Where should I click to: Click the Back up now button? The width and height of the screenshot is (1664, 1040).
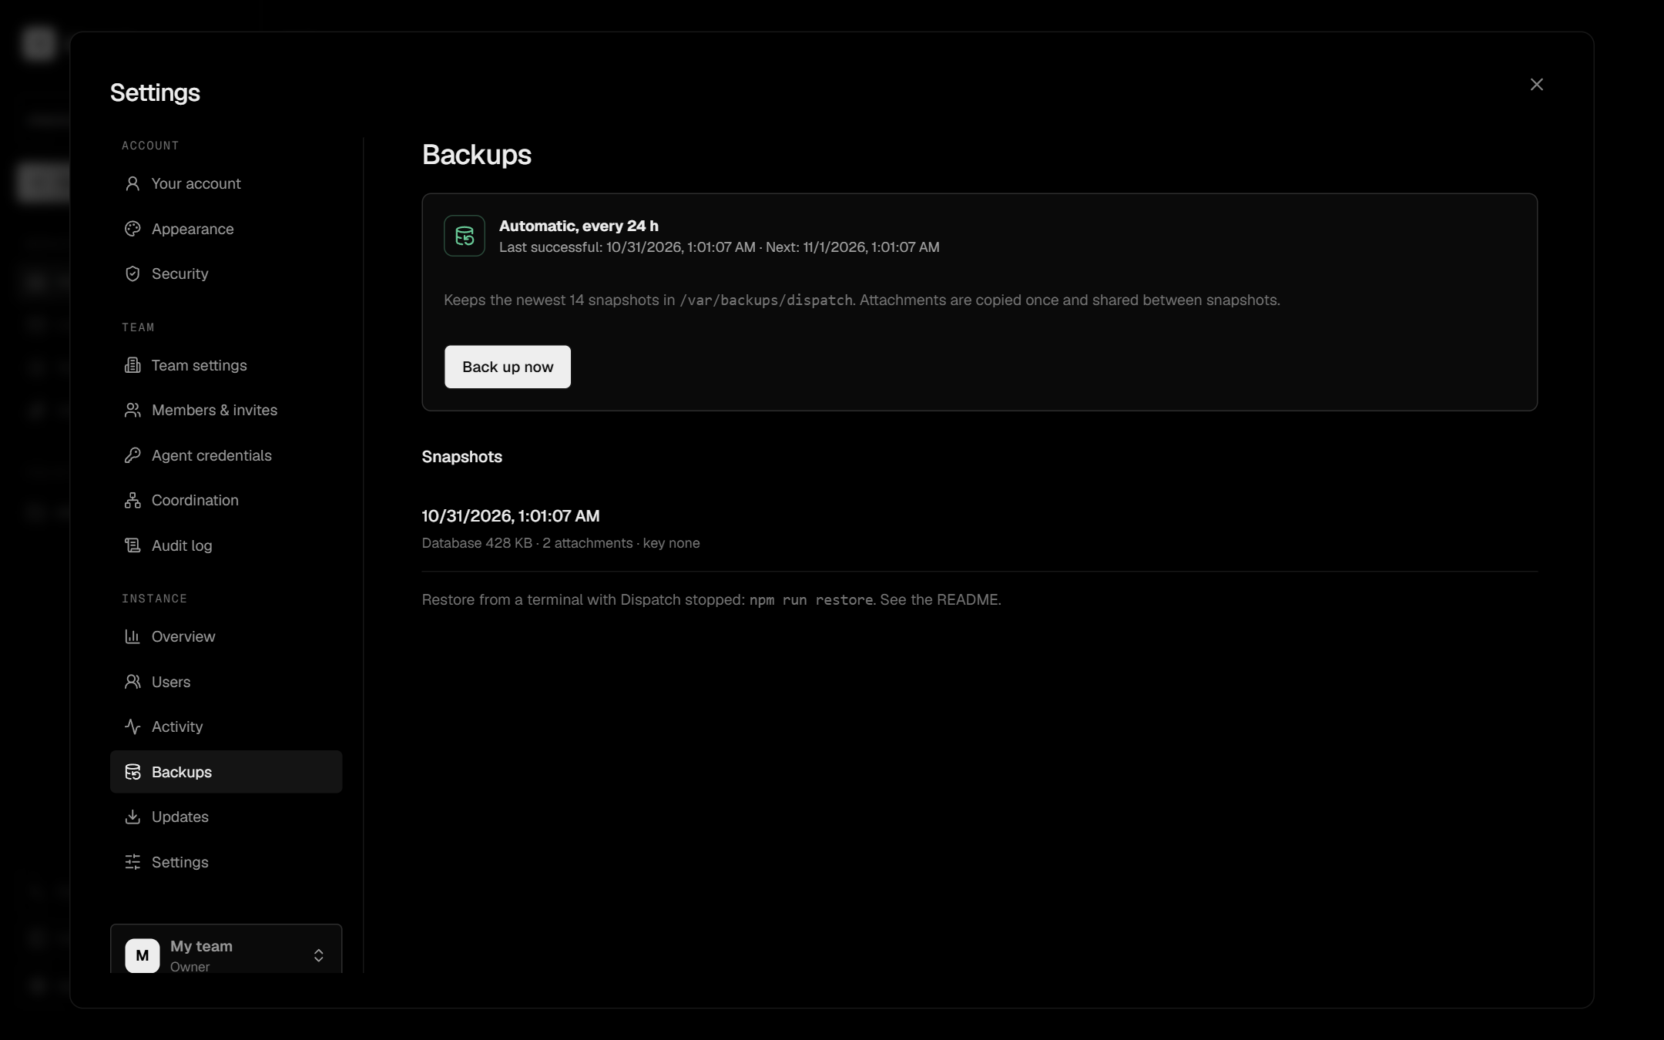pyautogui.click(x=508, y=367)
